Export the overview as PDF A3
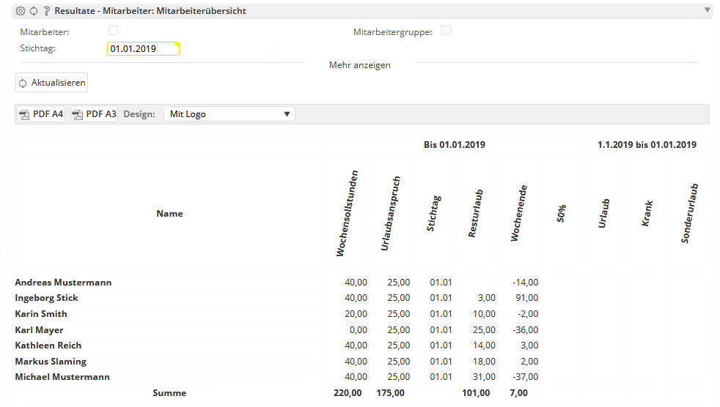720x407 pixels. coord(94,114)
